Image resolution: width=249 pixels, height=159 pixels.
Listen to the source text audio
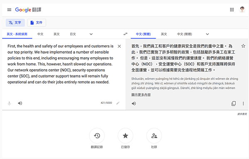tap(20, 103)
